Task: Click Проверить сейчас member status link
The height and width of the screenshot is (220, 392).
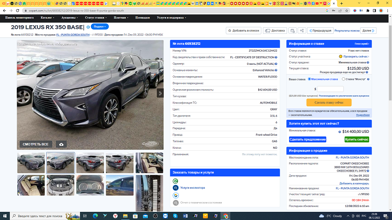Action: coord(356,57)
